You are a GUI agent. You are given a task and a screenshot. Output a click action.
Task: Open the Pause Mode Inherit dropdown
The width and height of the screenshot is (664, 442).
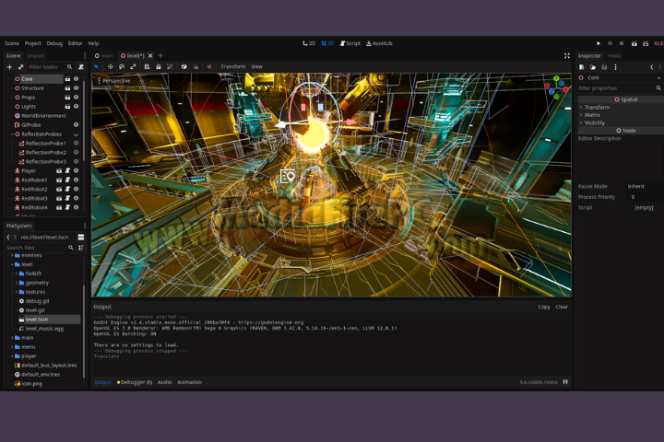tap(644, 186)
